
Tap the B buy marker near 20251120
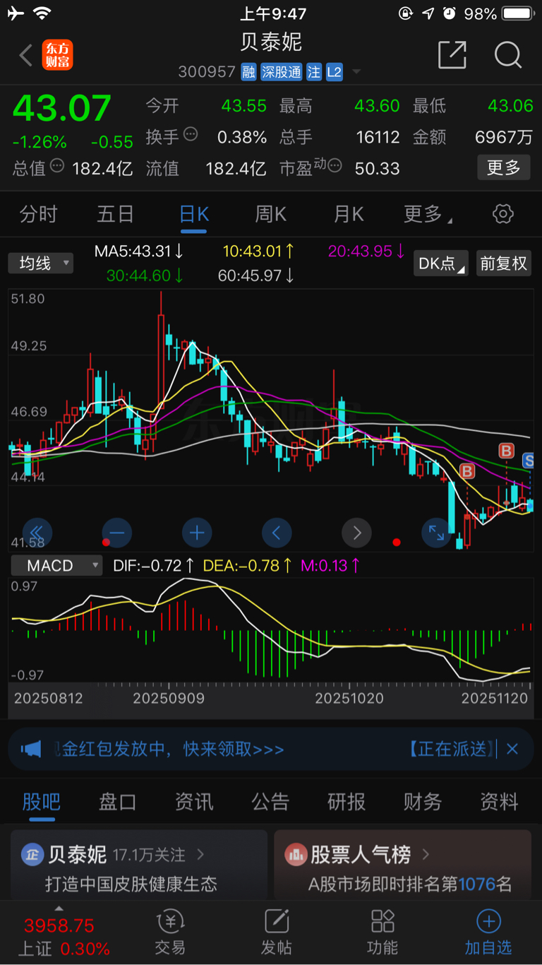506,451
